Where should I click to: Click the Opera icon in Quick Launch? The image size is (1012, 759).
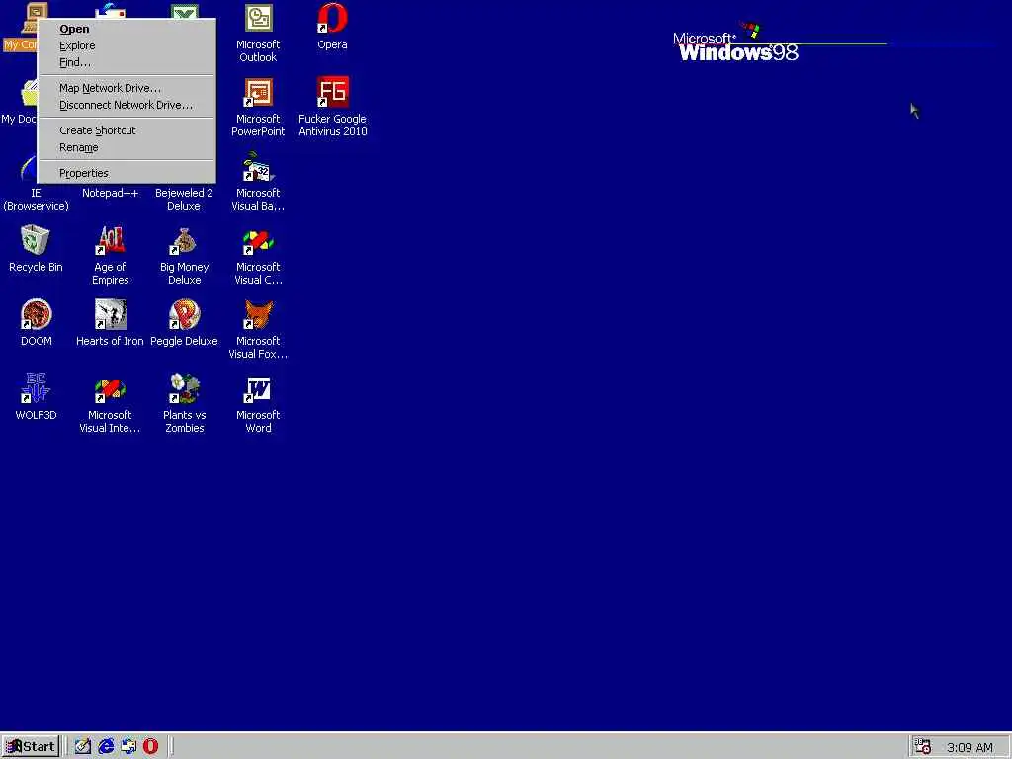150,747
